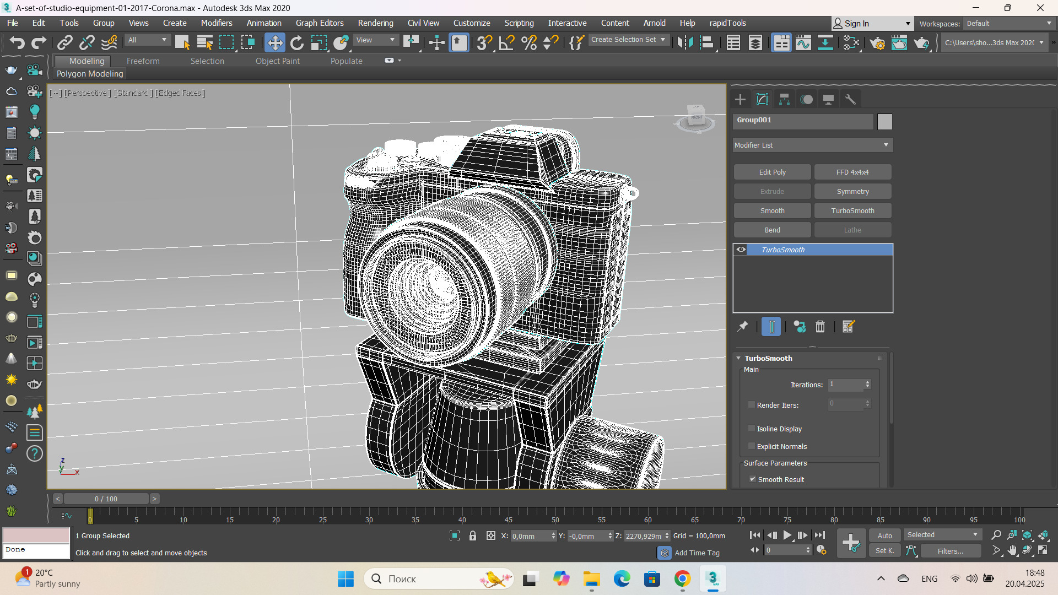
Task: Open the selection filter All dropdown
Action: click(147, 40)
